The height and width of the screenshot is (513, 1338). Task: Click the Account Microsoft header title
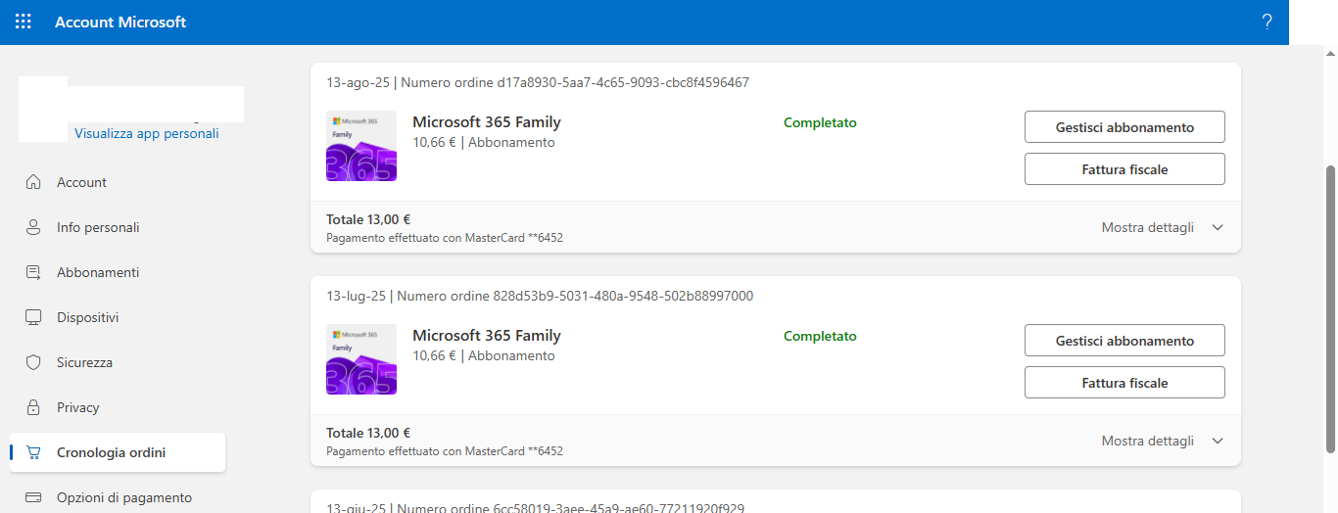coord(120,22)
